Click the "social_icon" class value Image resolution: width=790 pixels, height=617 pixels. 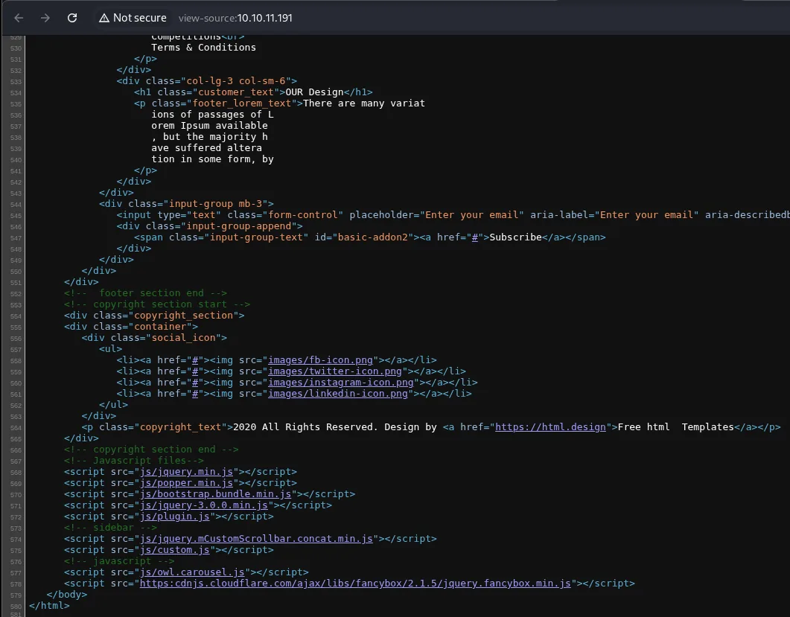point(183,337)
